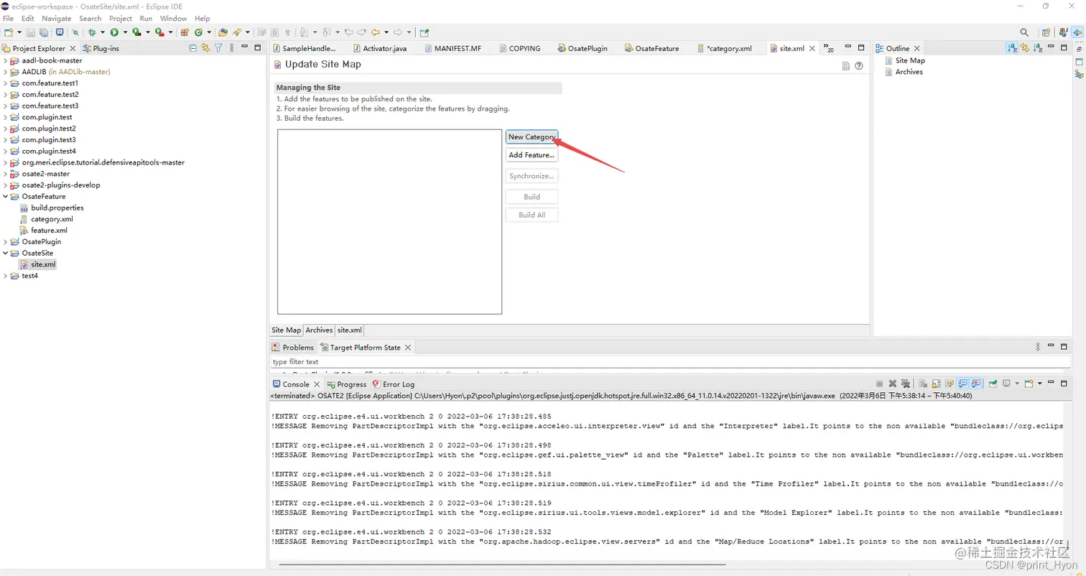Toggle Show Console on standard error
1086x576 pixels.
(975, 384)
